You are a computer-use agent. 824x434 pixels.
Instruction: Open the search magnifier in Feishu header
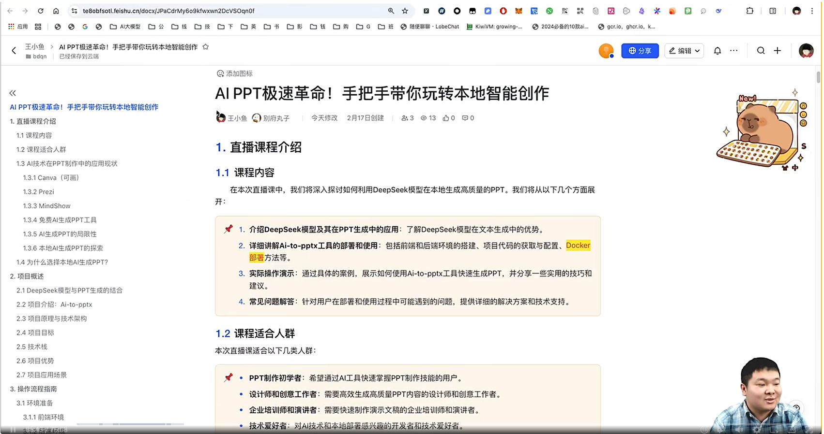point(761,51)
